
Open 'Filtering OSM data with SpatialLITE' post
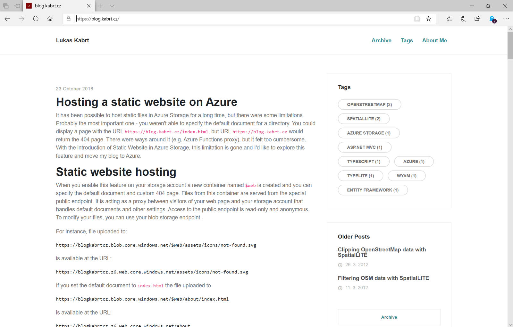tap(383, 278)
